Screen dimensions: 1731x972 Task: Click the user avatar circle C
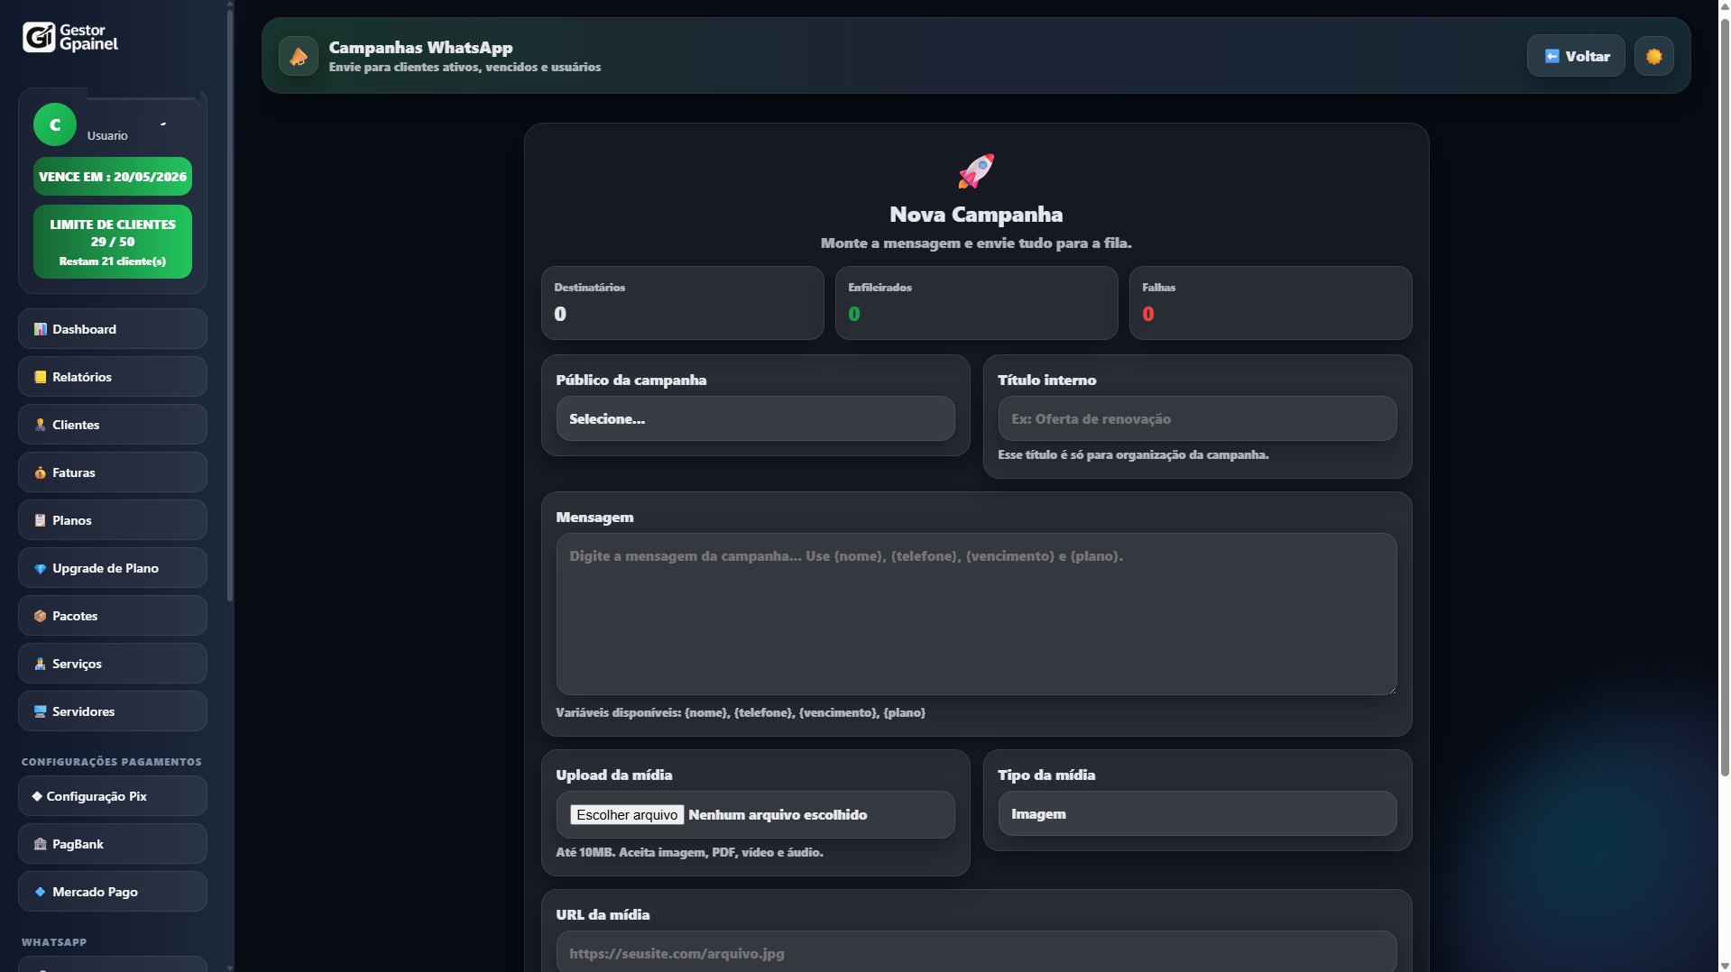55,124
